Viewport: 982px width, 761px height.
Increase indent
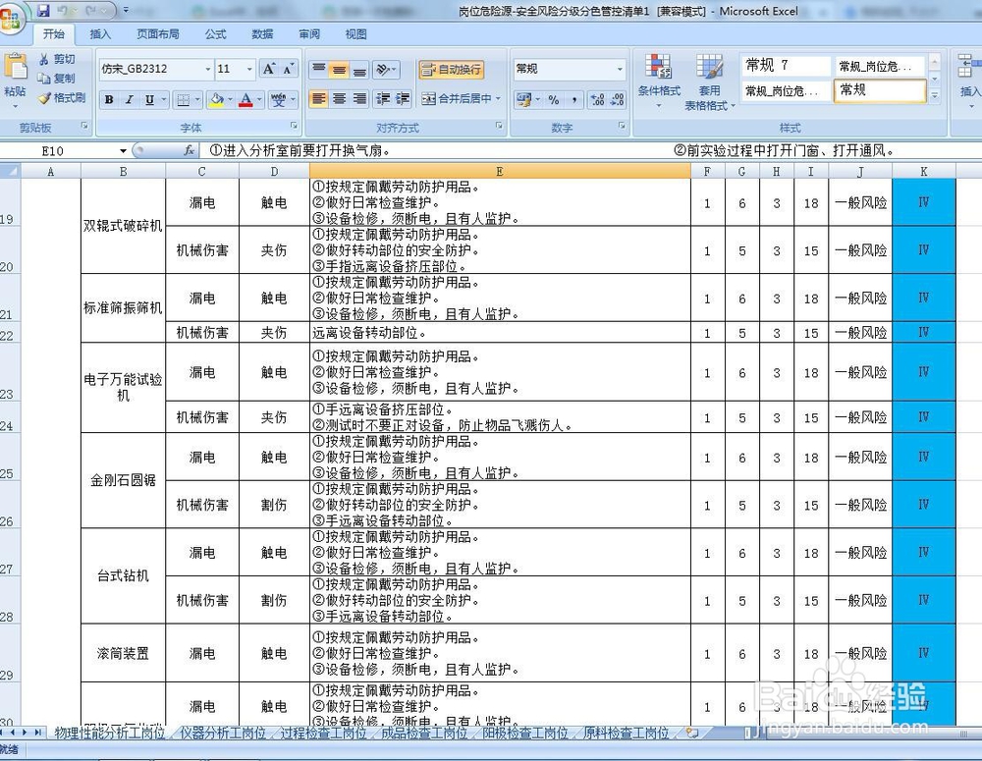[x=402, y=99]
